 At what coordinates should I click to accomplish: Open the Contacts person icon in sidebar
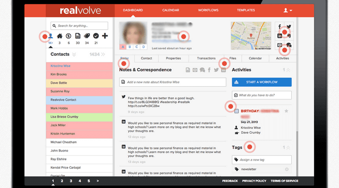(x=50, y=36)
